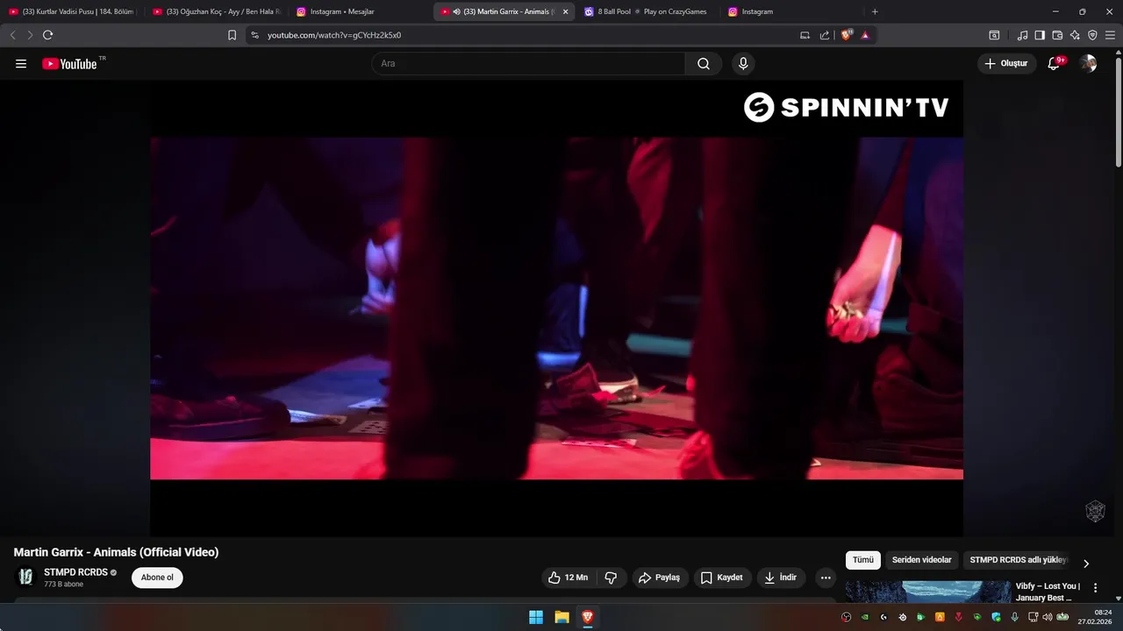The image size is (1123, 631).
Task: Toggle the browser sidebar panel
Action: (x=1040, y=35)
